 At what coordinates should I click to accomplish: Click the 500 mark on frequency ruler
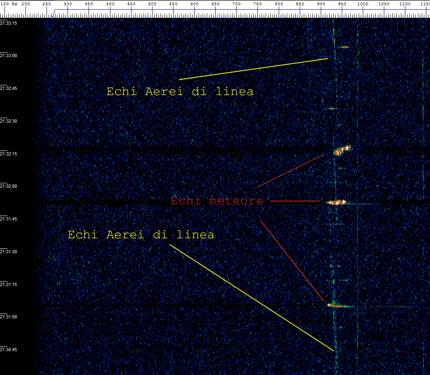[152, 4]
